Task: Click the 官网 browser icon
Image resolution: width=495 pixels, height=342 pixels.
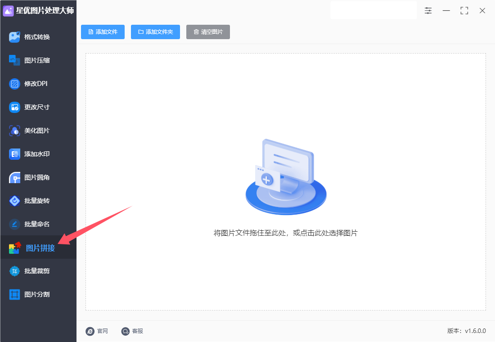Action: click(90, 331)
